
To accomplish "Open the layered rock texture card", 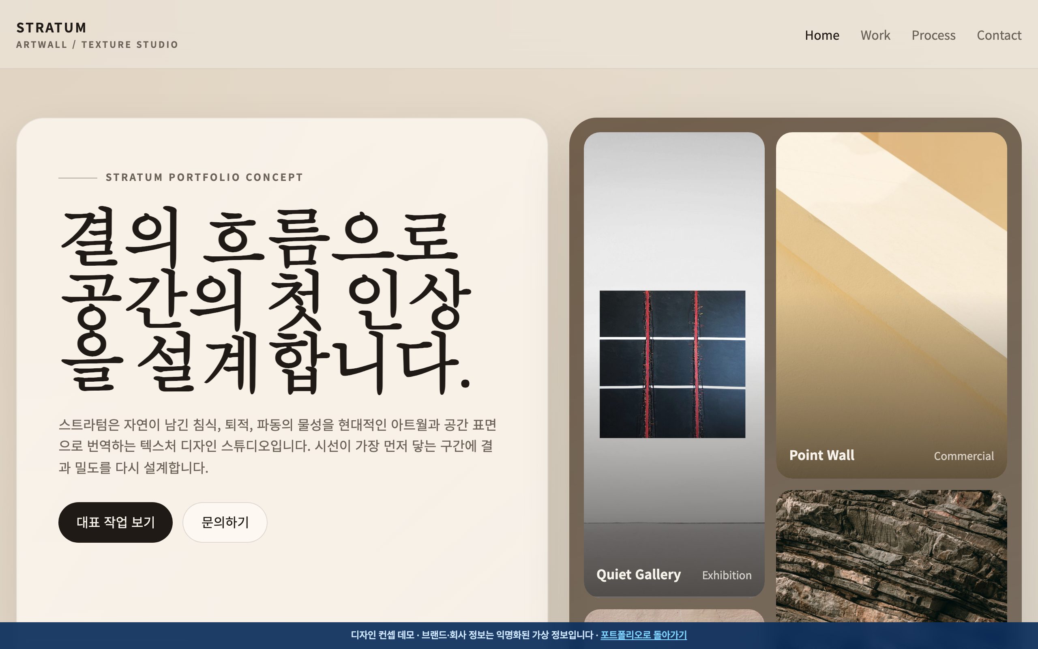I will [891, 556].
